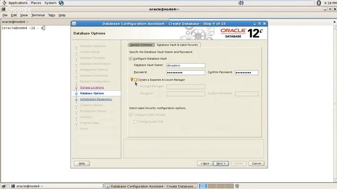Click the dialog window menu icon
The image size is (337, 189).
point(74,24)
